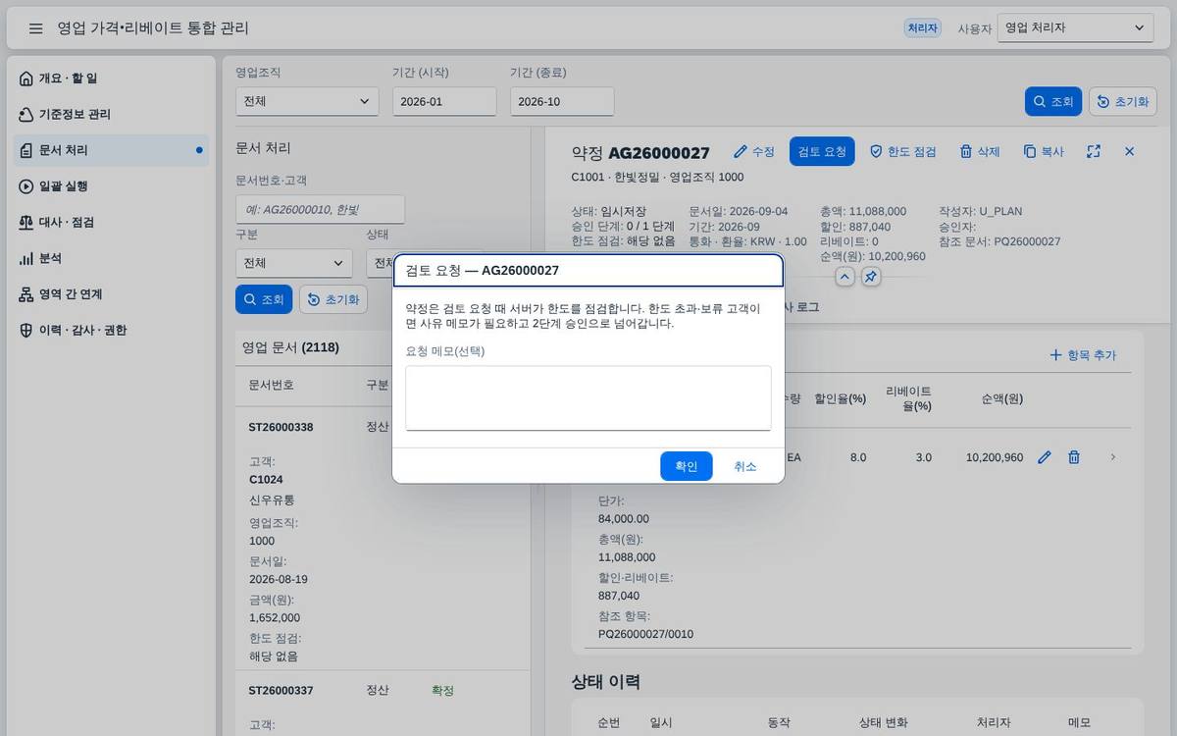Open 이력 · 감사 · 권한 sidebar item

pos(112,331)
